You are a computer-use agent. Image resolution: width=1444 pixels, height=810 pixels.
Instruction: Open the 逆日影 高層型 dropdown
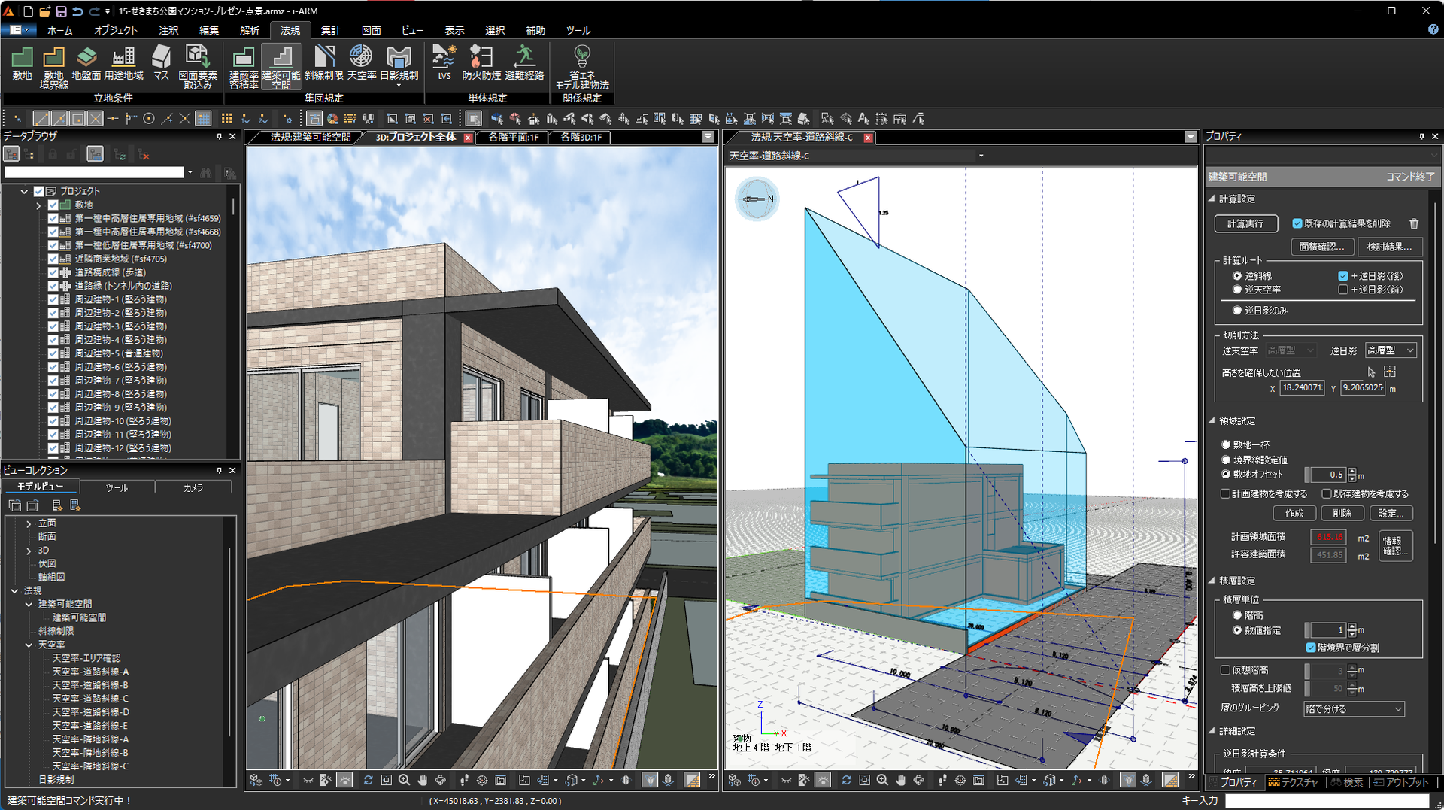click(x=1391, y=350)
